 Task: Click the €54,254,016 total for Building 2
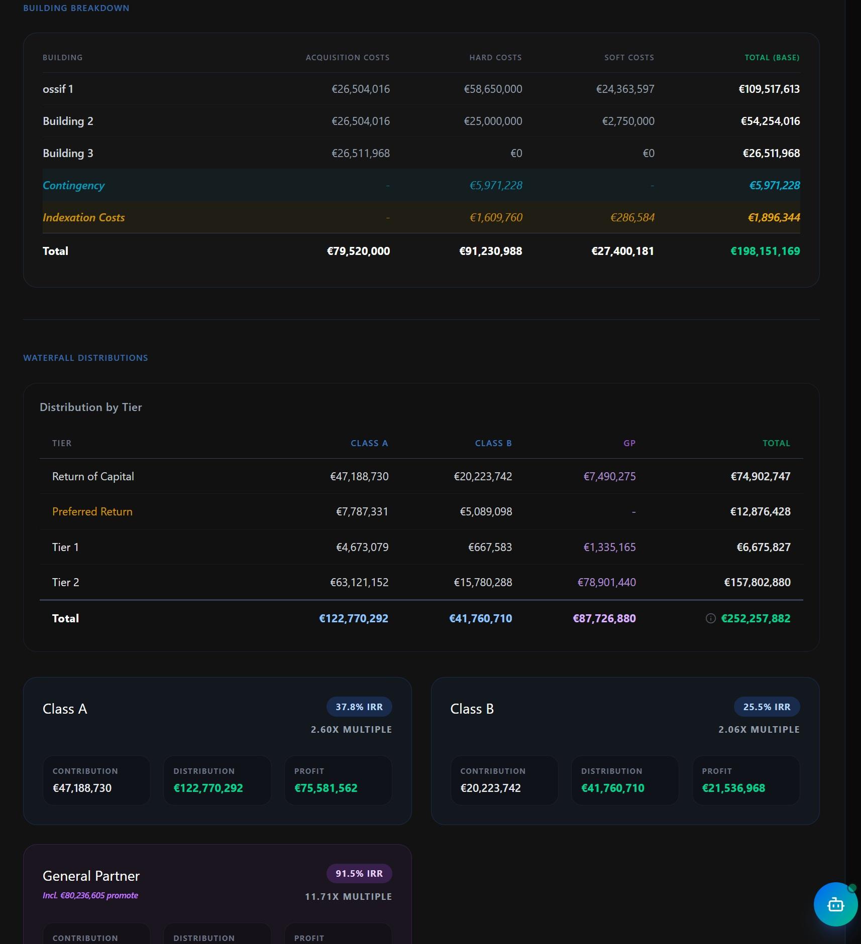(770, 121)
